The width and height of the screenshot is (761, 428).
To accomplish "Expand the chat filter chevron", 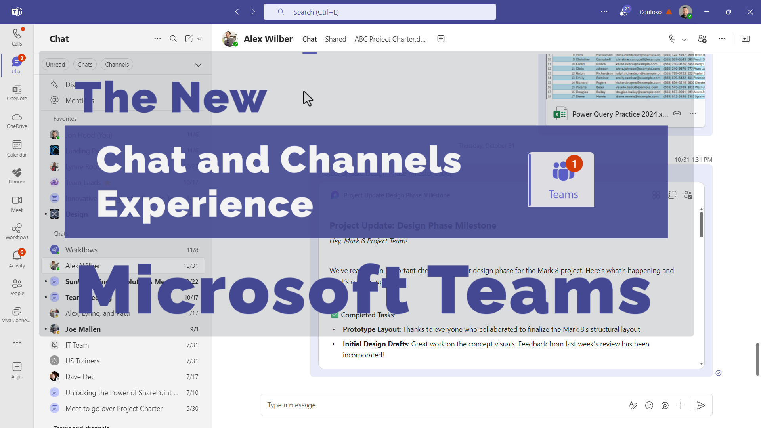I will pos(198,65).
